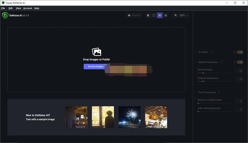Open the Account menu
The width and height of the screenshot is (248, 143).
[x=28, y=8]
